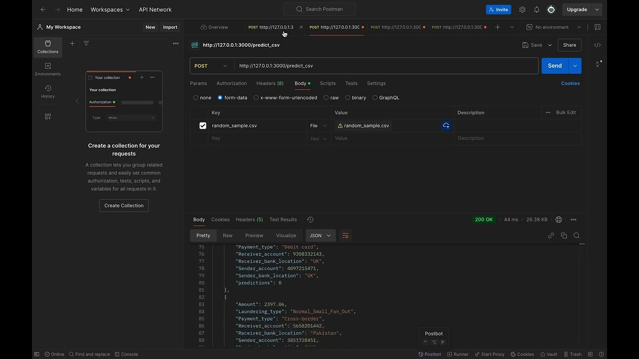
Task: Open POST method dropdown
Action: pyautogui.click(x=211, y=66)
